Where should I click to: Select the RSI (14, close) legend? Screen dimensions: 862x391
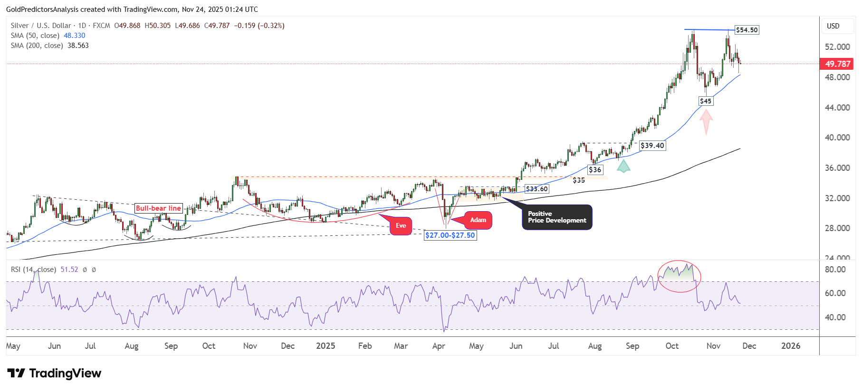[x=33, y=270]
